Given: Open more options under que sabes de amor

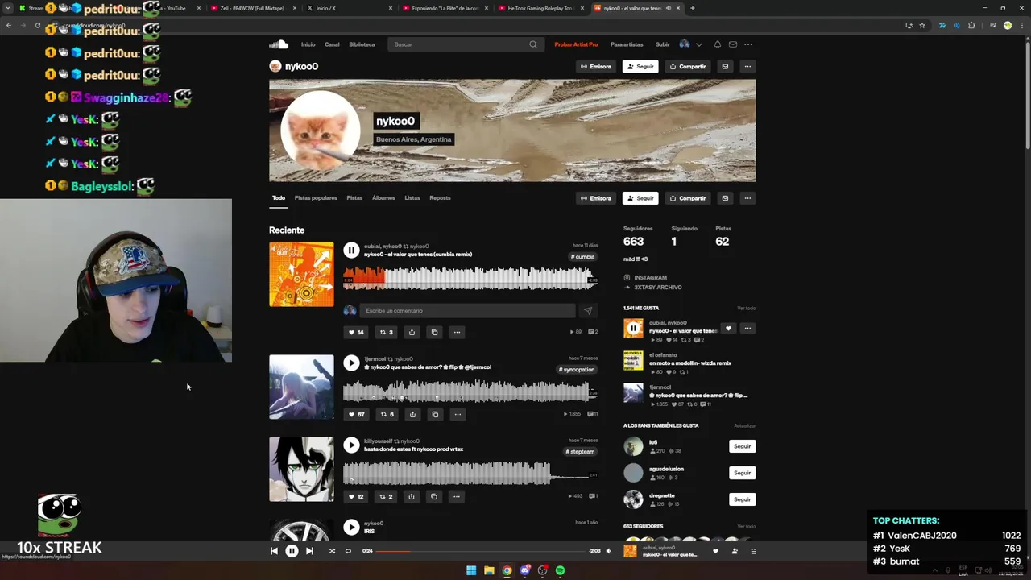Looking at the screenshot, I should click(458, 414).
